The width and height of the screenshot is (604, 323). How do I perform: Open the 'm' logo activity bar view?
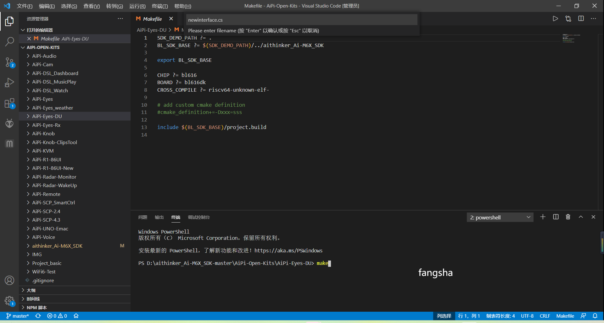pyautogui.click(x=9, y=144)
